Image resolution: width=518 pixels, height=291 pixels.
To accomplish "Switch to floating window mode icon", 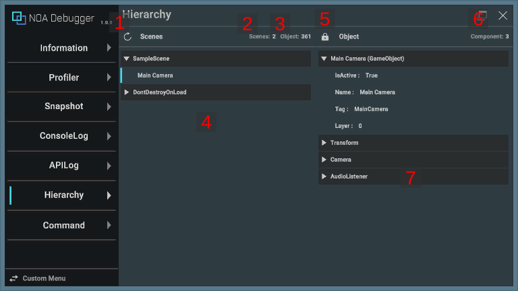I will pyautogui.click(x=483, y=15).
